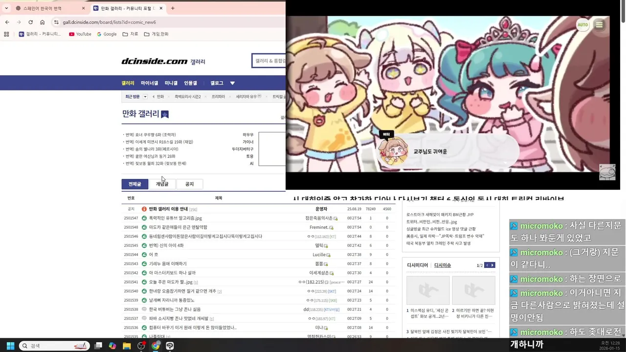Image resolution: width=626 pixels, height=352 pixels.
Task: Open post 오늘 주운 마도카 짤..jpg
Action: click(x=171, y=282)
